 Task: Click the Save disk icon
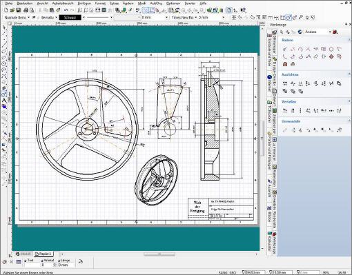pos(19,10)
